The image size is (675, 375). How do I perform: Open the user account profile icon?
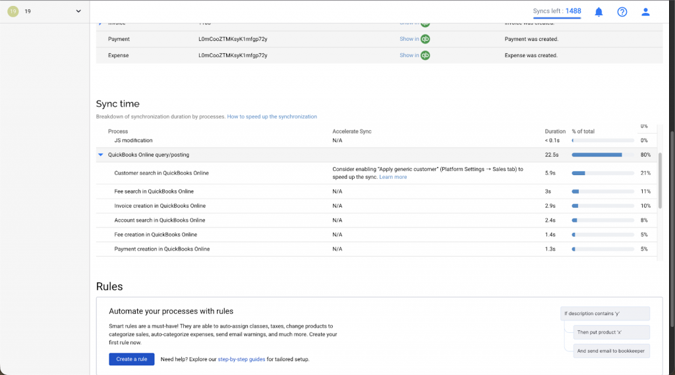(x=645, y=12)
